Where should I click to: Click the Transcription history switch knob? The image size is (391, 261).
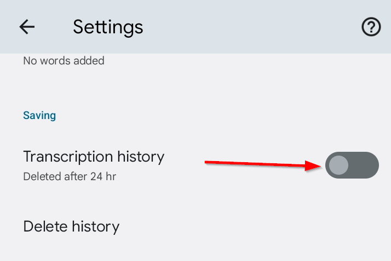point(340,165)
